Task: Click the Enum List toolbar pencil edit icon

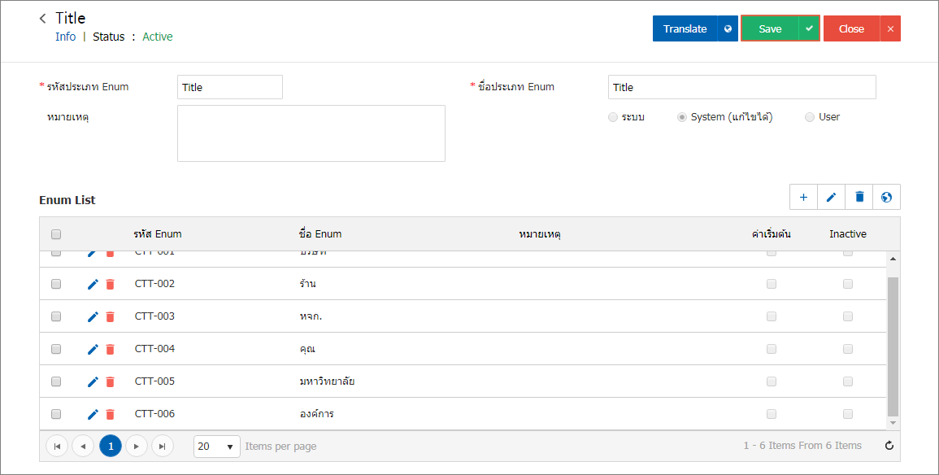Action: pyautogui.click(x=831, y=197)
